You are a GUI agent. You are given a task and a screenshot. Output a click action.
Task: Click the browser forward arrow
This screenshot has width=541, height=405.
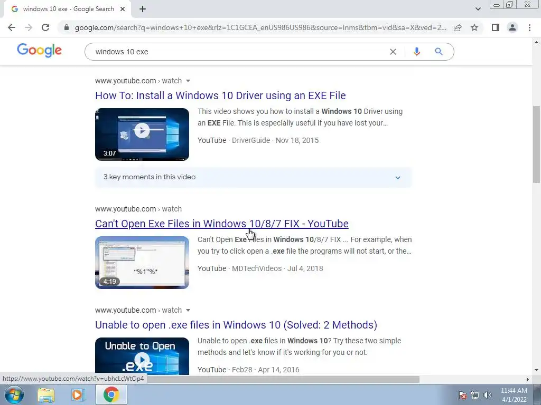(x=29, y=27)
